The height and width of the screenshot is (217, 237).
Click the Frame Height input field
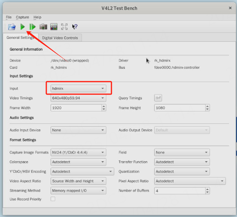coord(180,108)
